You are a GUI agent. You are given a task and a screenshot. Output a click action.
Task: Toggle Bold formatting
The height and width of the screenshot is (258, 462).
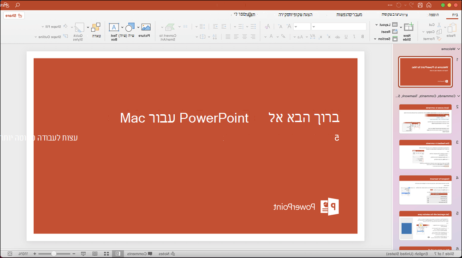(362, 36)
